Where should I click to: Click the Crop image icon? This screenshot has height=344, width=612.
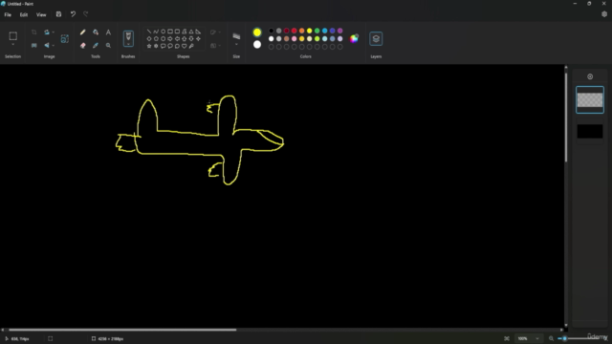[34, 32]
